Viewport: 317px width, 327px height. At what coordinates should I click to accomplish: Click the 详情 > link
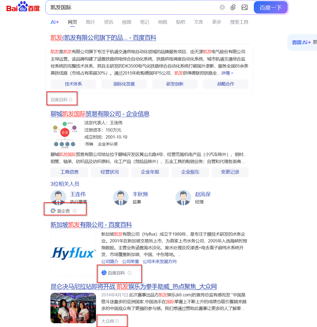[x=227, y=73]
